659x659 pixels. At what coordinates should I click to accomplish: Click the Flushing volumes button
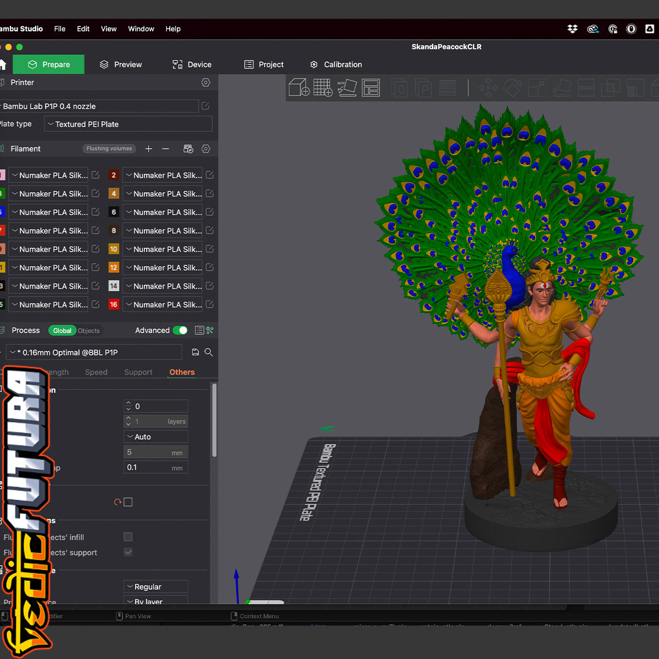pos(109,149)
